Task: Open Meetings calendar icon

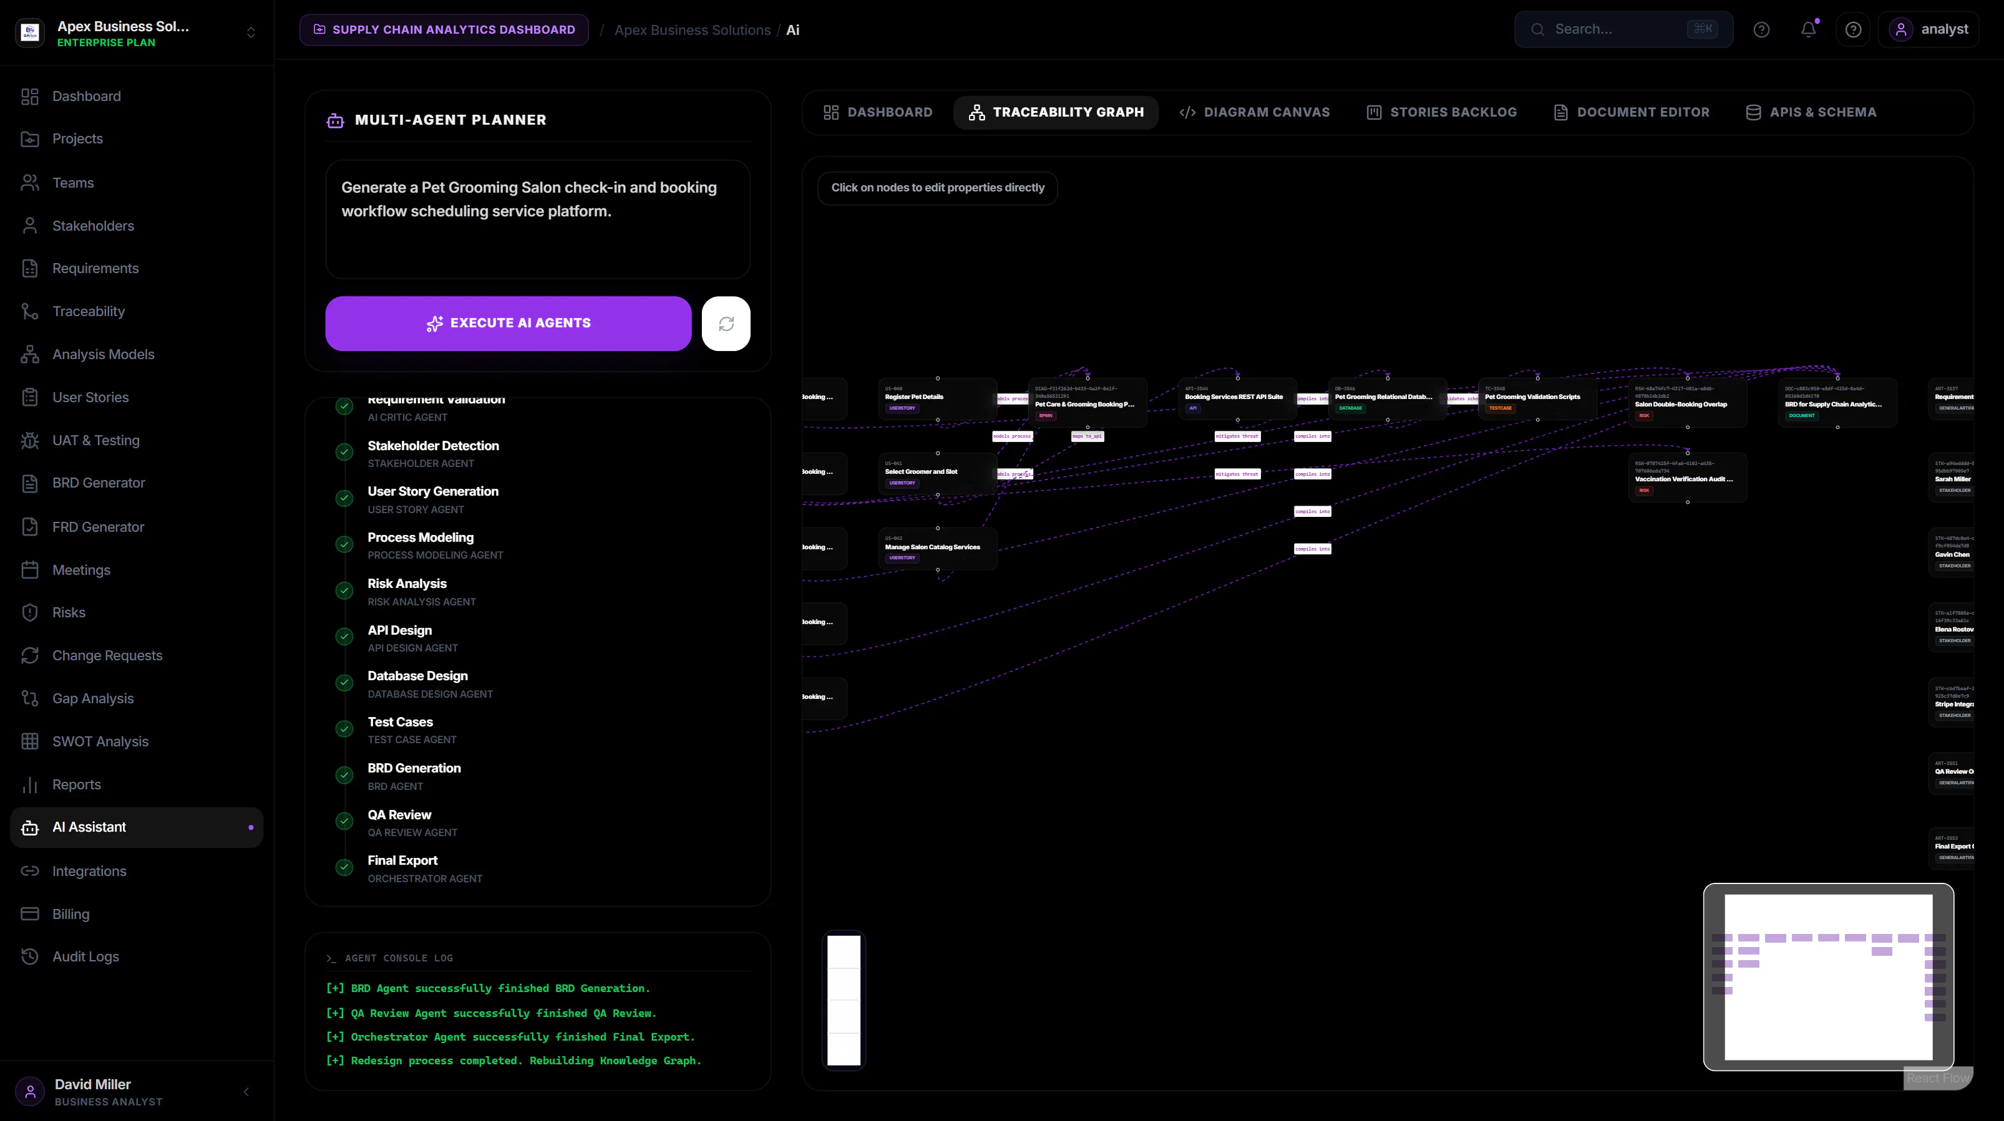Action: [x=29, y=570]
